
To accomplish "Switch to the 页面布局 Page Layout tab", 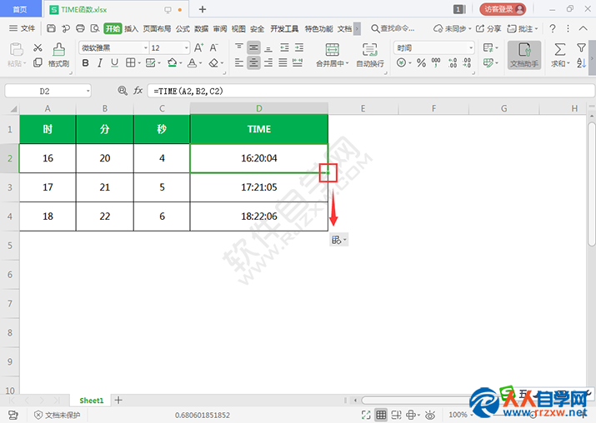I will click(157, 28).
